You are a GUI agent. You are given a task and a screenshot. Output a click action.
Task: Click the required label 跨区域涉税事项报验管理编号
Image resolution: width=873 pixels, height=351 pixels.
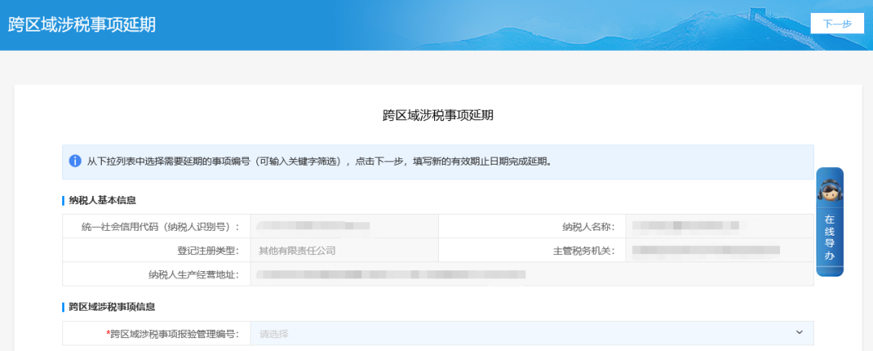pyautogui.click(x=174, y=333)
